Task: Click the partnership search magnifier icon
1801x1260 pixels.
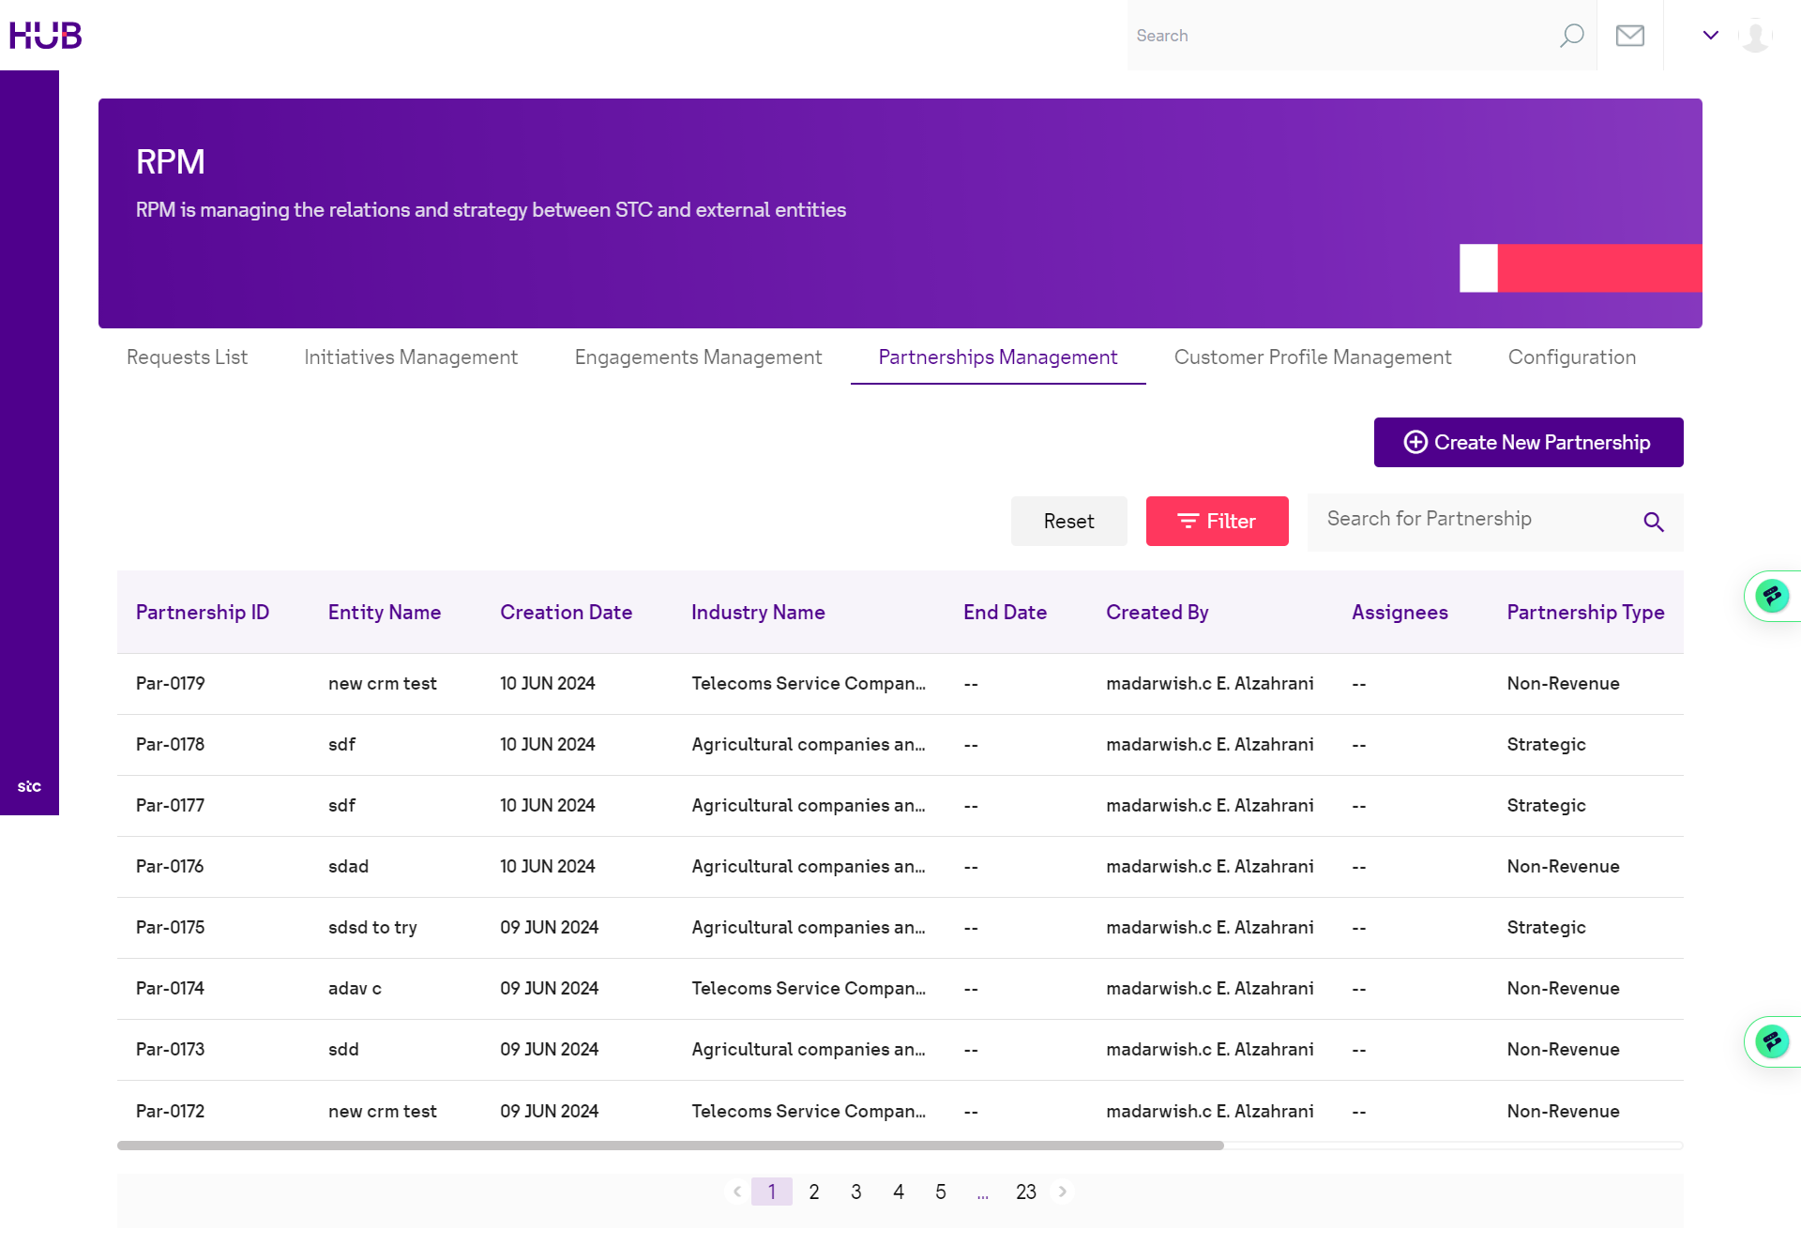Action: [1653, 523]
